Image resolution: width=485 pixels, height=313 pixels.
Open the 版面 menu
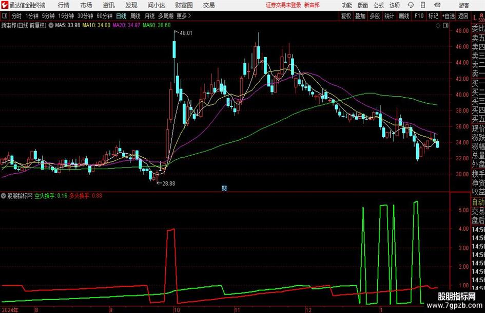click(363, 5)
